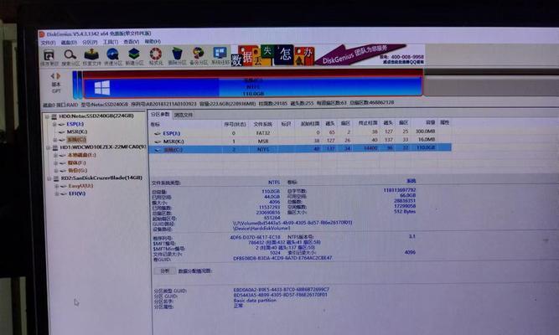Select the highlighted 系统(C:) table row
Viewport: 559px width, 335px height.
point(300,149)
